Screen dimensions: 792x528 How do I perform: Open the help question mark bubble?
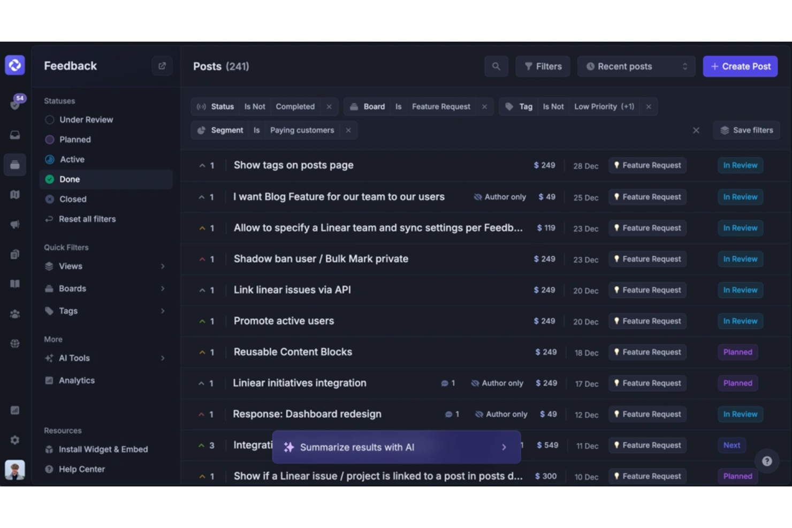coord(767,461)
